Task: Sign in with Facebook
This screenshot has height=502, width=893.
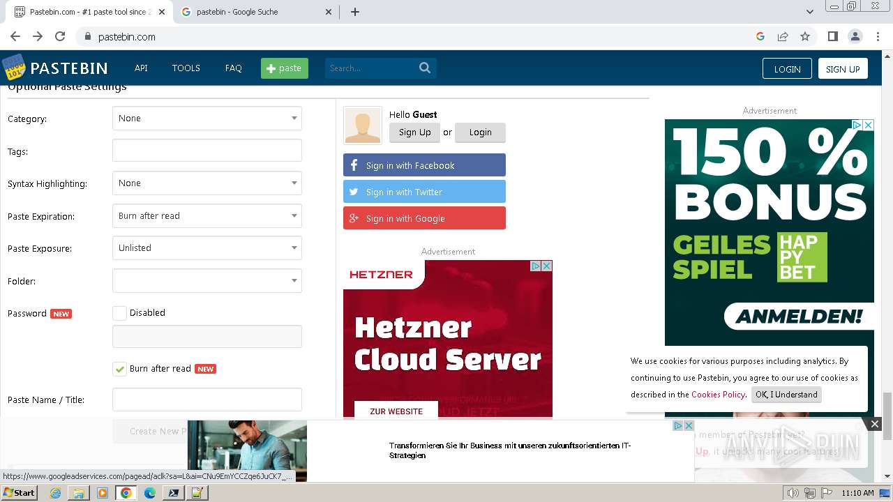Action: (x=424, y=165)
